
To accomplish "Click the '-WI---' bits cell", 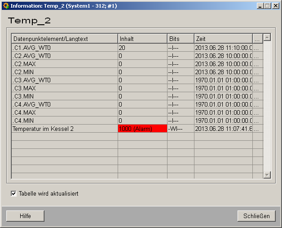I will click(181, 129).
